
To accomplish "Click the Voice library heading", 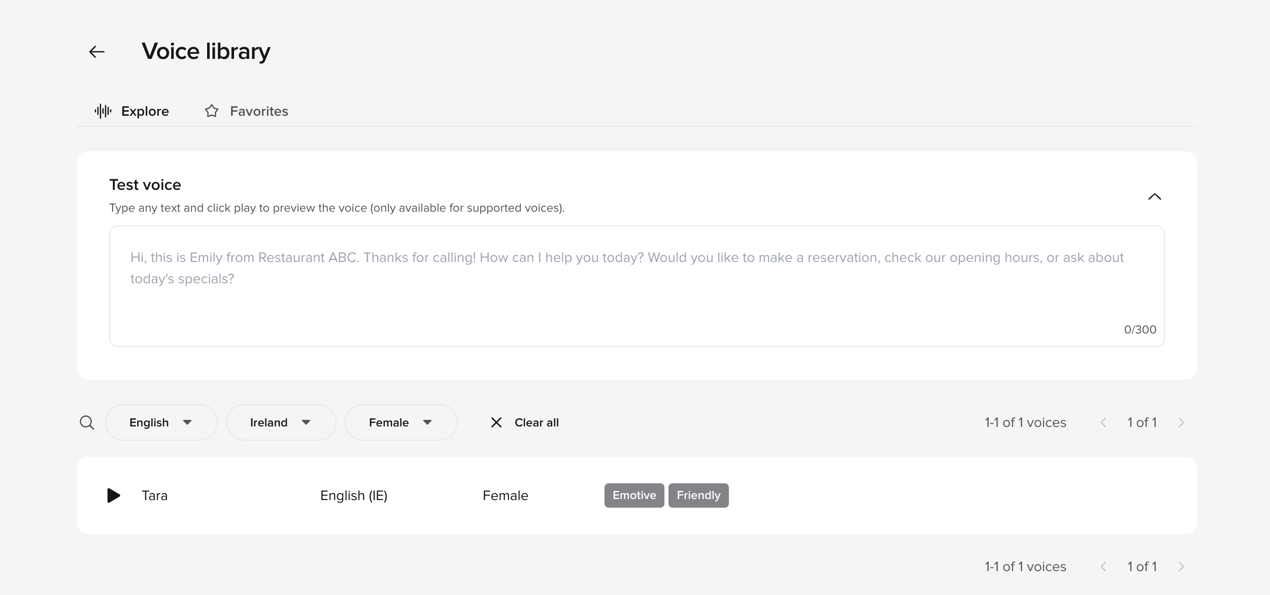I will (206, 51).
